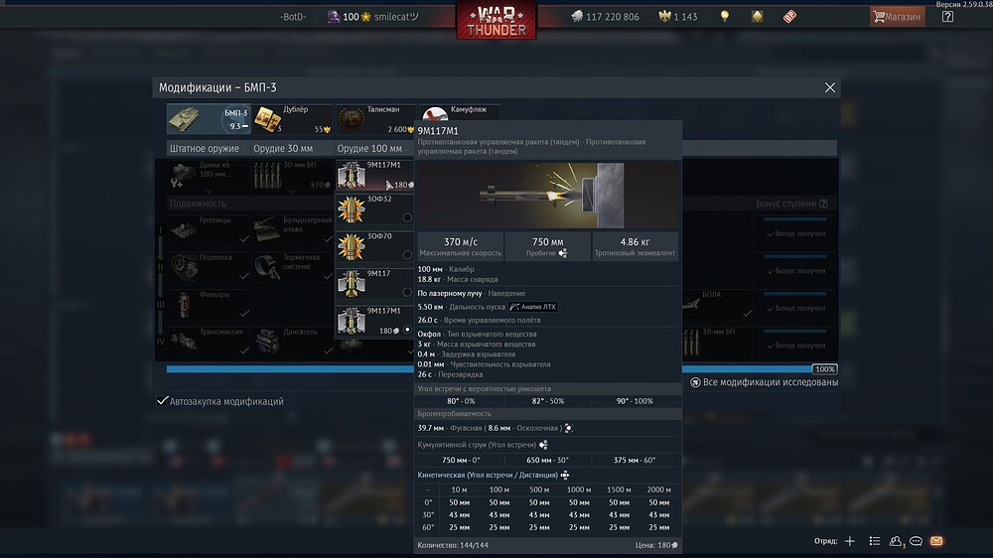
Task: Select the 3ОФ32 shell radio button
Action: click(x=407, y=217)
